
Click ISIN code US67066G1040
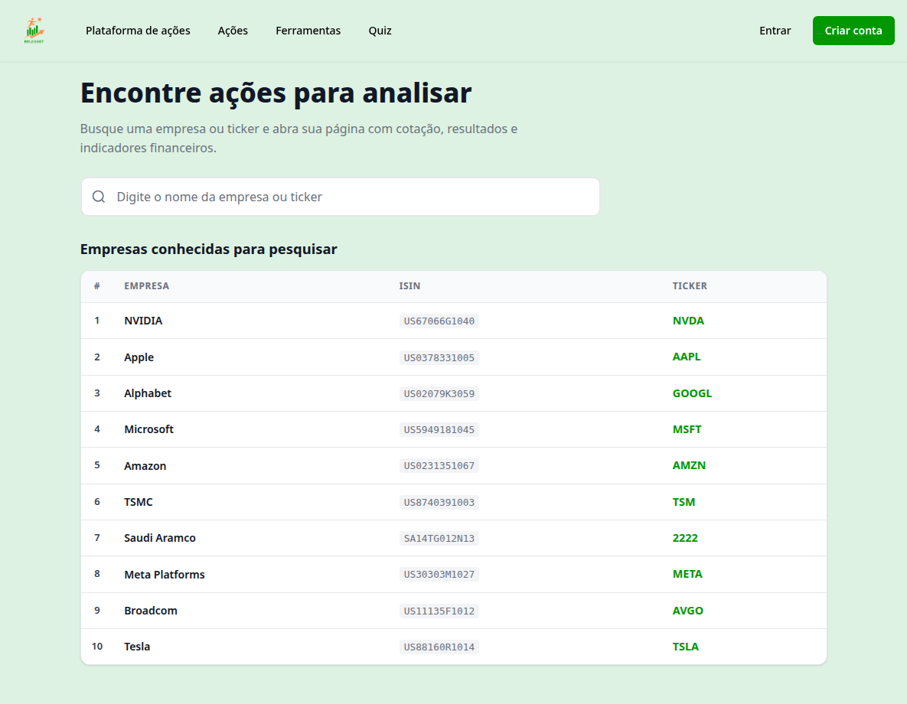point(439,321)
